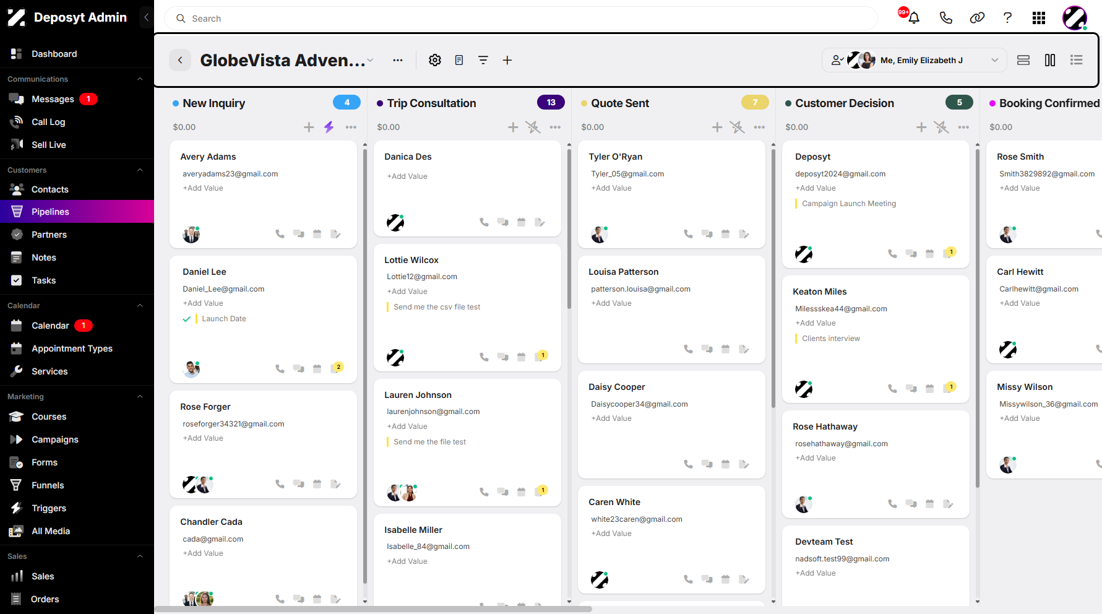
Task: Open the user profile avatar in top bar
Action: [x=1075, y=18]
